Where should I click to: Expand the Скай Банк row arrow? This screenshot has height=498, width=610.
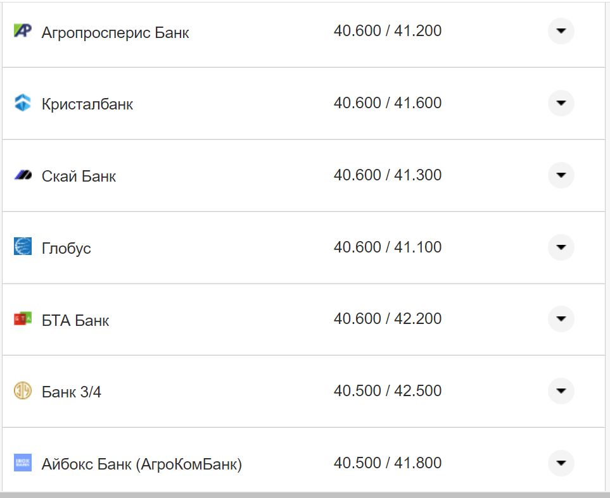pos(561,175)
